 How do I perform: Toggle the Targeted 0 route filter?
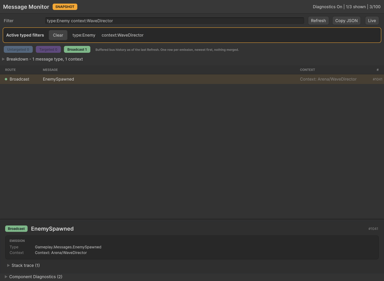coord(48,49)
